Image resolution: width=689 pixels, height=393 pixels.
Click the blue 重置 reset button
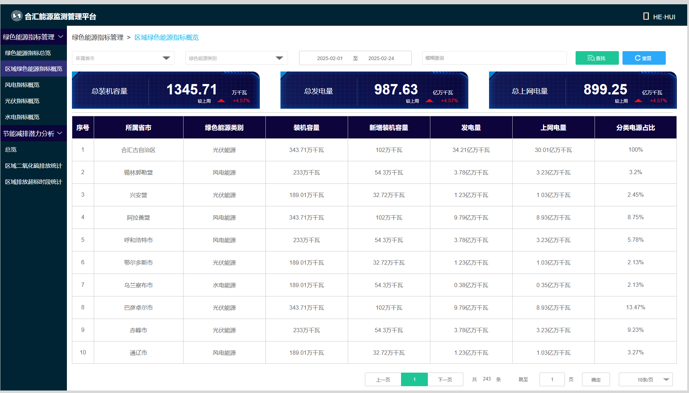click(644, 58)
